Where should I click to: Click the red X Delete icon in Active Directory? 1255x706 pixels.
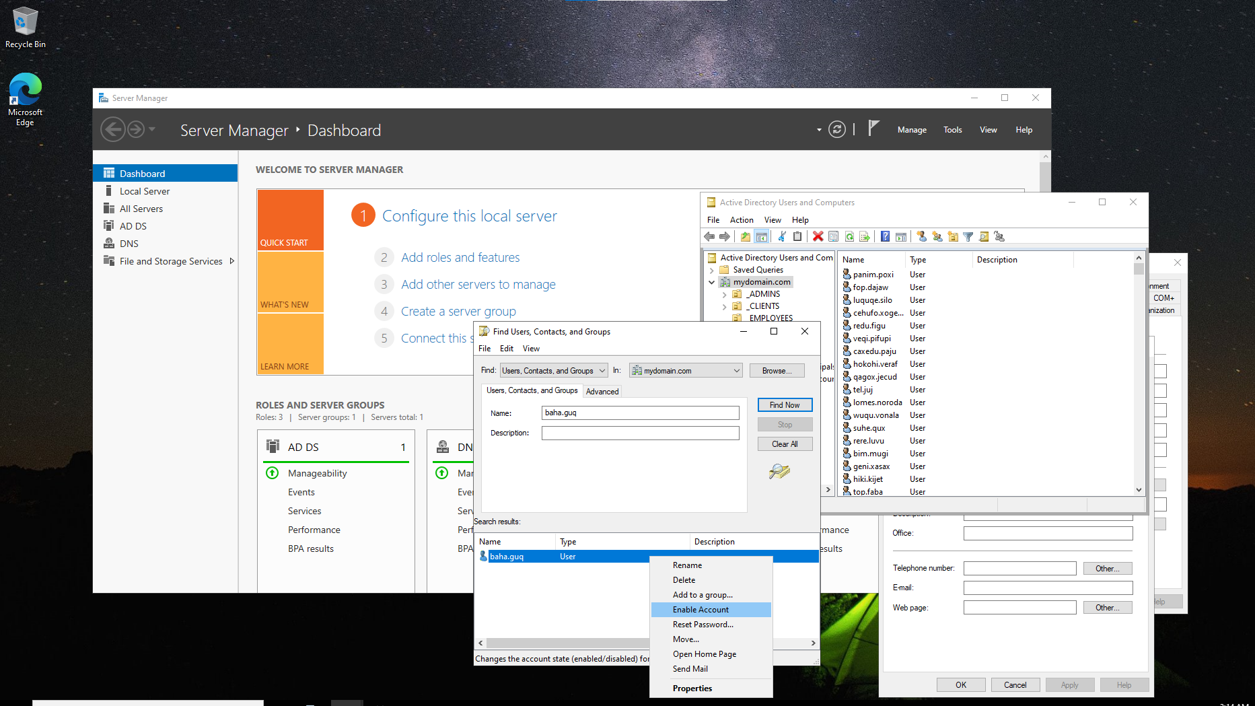point(818,236)
